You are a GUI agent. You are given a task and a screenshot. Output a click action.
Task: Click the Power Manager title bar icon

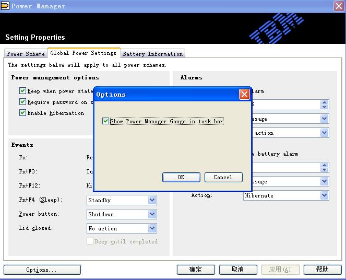[x=5, y=6]
